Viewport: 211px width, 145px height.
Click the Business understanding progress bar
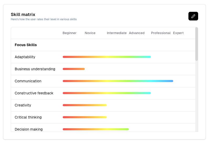pyautogui.click(x=74, y=69)
